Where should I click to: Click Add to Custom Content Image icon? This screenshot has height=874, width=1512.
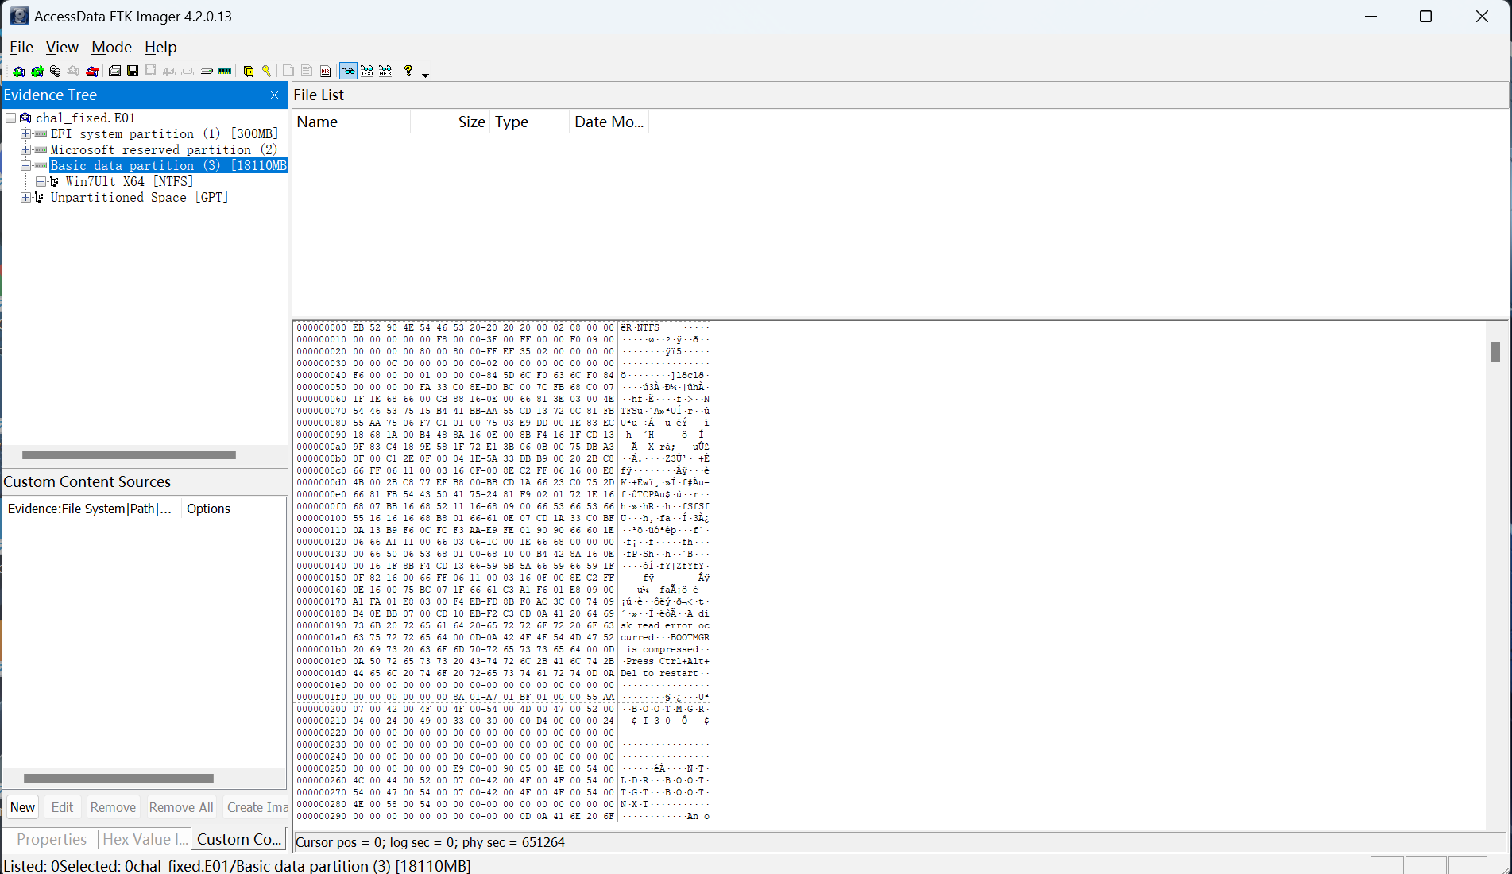coord(169,72)
